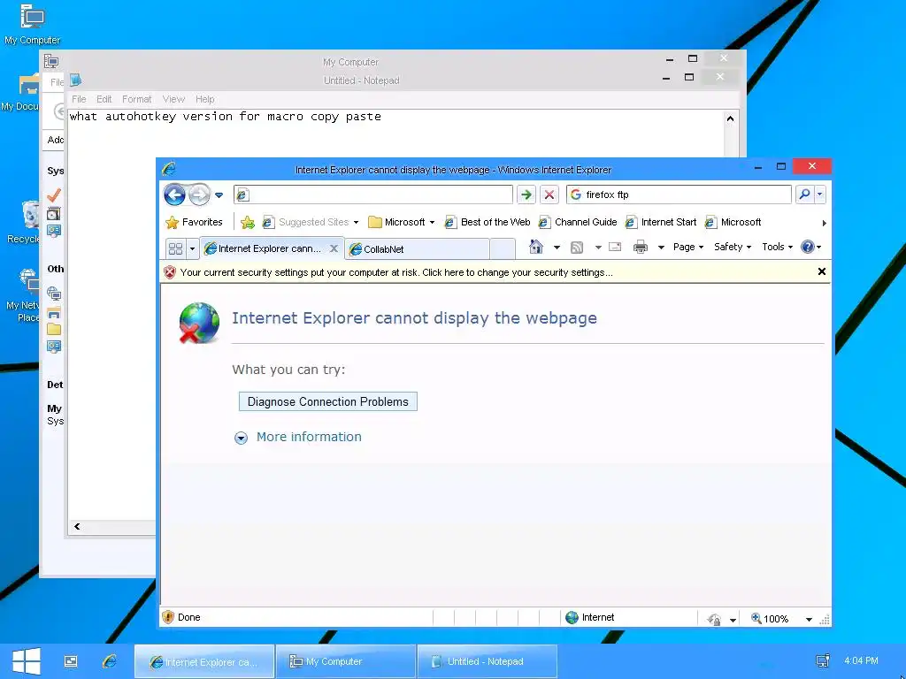Show more favorites bar items chevron
Screen dimensions: 906x679
tap(824, 223)
